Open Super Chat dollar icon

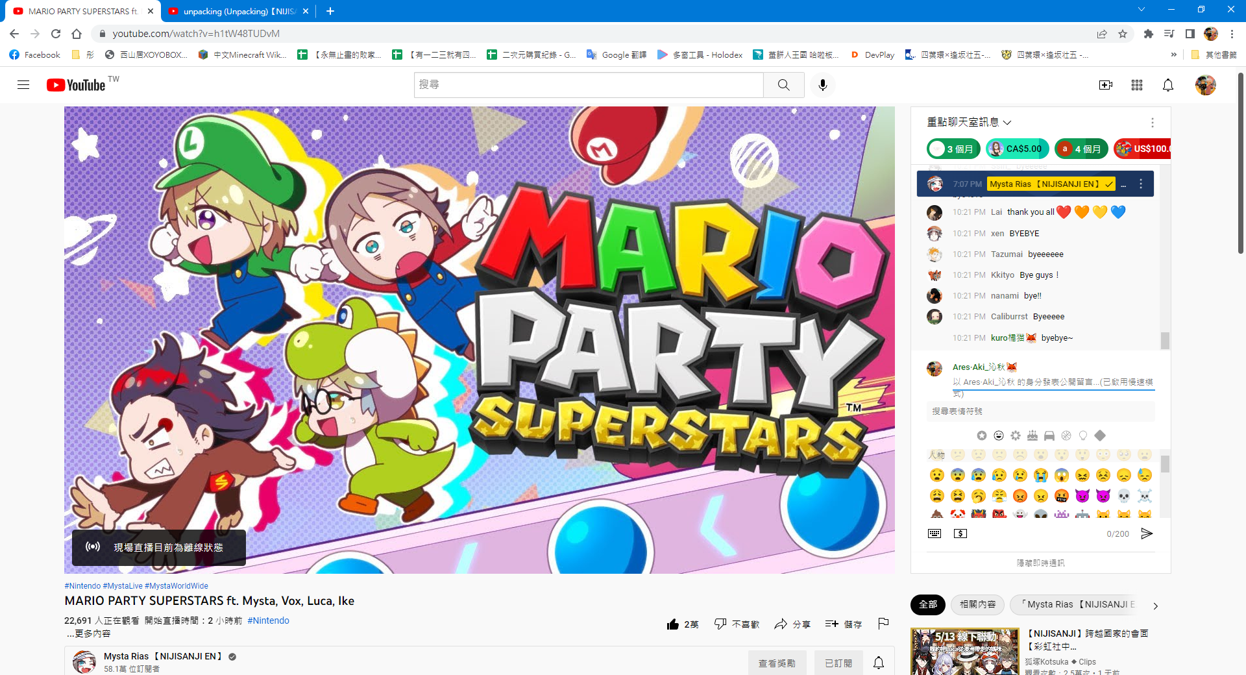click(x=960, y=534)
